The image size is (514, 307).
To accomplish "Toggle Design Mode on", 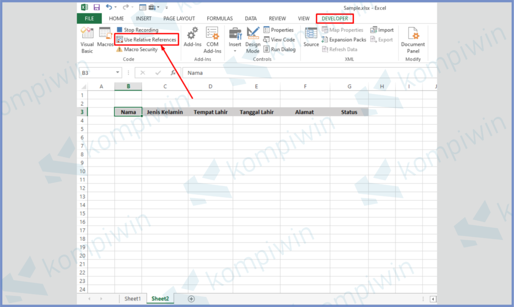I will pos(252,39).
